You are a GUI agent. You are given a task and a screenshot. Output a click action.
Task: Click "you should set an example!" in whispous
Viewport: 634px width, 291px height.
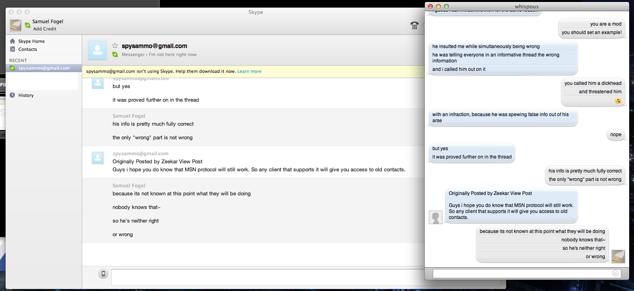[x=592, y=32]
